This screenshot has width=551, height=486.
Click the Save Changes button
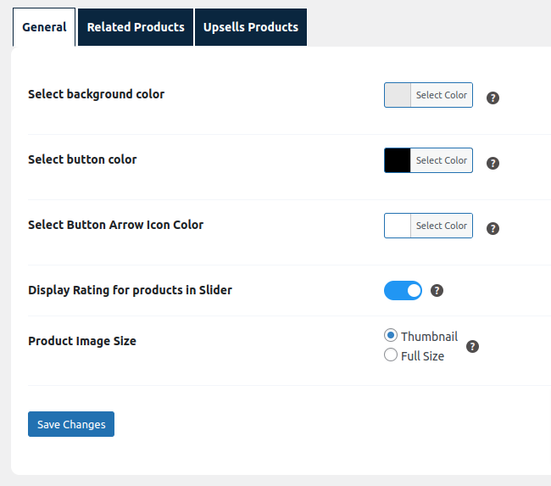point(71,424)
